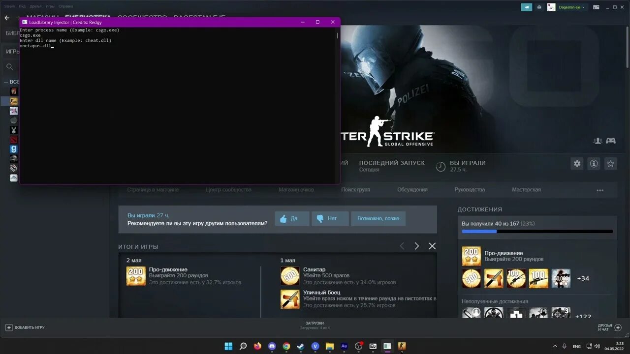Open the Справка menu
The width and height of the screenshot is (630, 354).
click(65, 6)
